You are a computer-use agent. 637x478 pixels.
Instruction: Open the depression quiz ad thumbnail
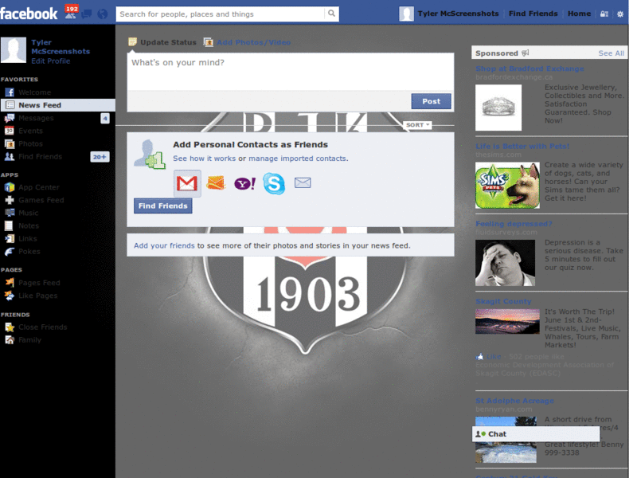(505, 263)
